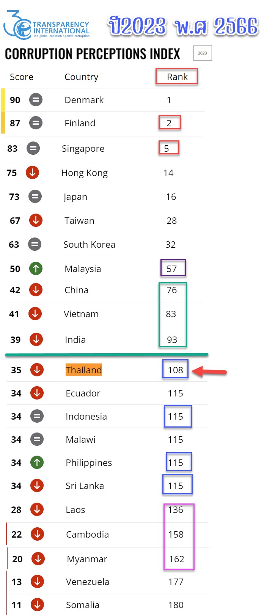Click the red down arrow beside Thailand
This screenshot has width=275, height=615.
[37, 370]
